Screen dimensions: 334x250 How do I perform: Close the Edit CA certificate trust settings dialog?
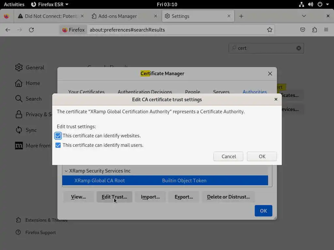(276, 99)
